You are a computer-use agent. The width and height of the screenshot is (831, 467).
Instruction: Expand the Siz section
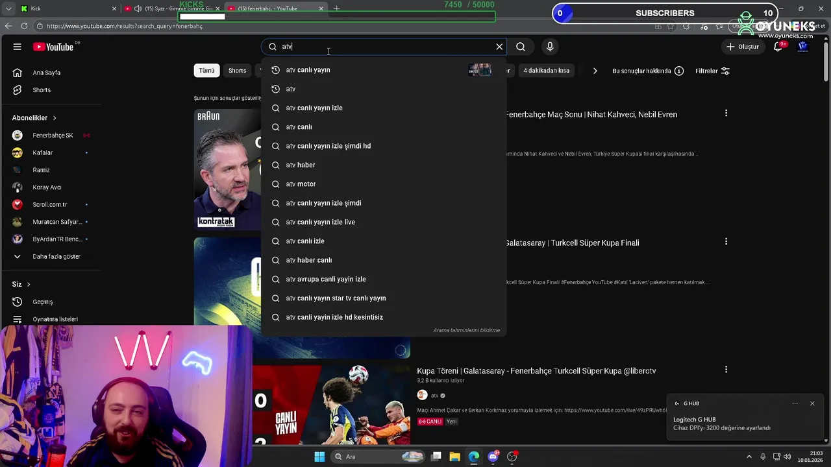point(21,284)
